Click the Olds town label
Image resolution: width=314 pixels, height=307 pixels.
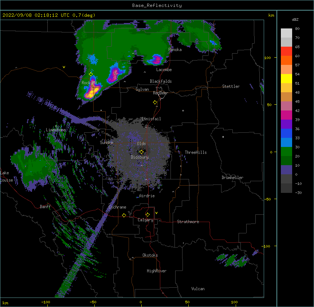point(141,144)
